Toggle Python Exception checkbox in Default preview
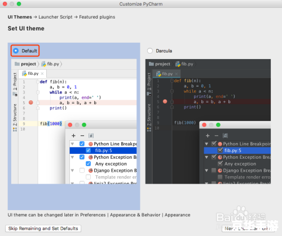Image resolution: width=282 pixels, height=236 pixels. coord(82,157)
